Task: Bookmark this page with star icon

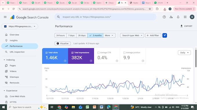Action: click(x=150, y=9)
